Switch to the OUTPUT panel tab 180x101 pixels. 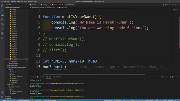point(42,77)
